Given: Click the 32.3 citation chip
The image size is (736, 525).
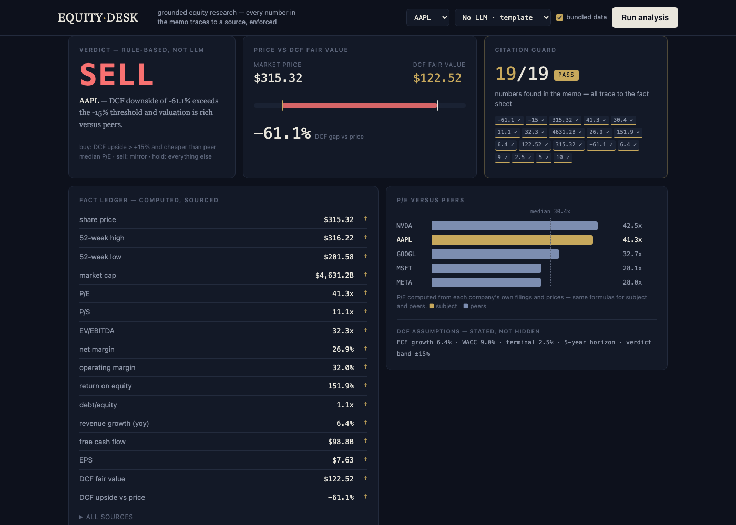Looking at the screenshot, I should 535,132.
